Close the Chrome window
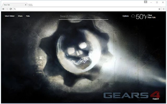The height and width of the screenshot is (104, 167). pos(163,2)
